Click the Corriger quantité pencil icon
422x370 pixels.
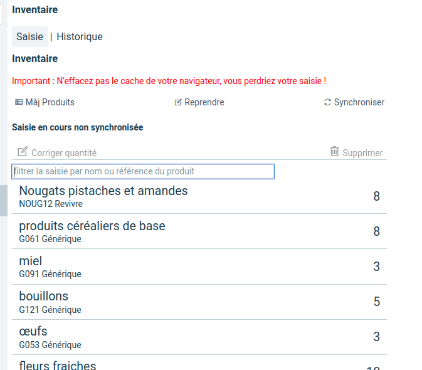(x=23, y=152)
